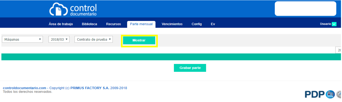Open the 2018/03 period dropdown
The image size is (342, 102).
(59, 40)
